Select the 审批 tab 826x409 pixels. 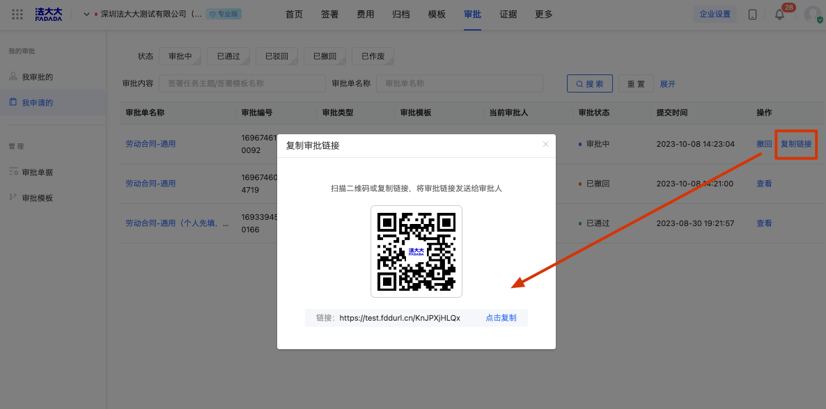tap(472, 14)
